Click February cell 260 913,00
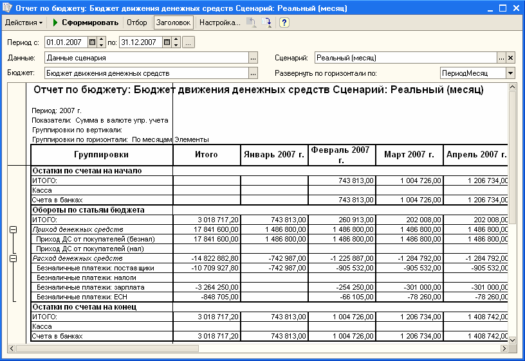This screenshot has height=361, width=525. [342, 220]
